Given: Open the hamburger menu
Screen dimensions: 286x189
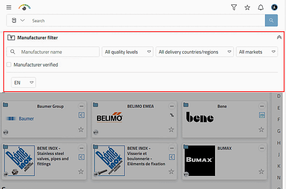Looking at the screenshot, I should pos(9,7).
